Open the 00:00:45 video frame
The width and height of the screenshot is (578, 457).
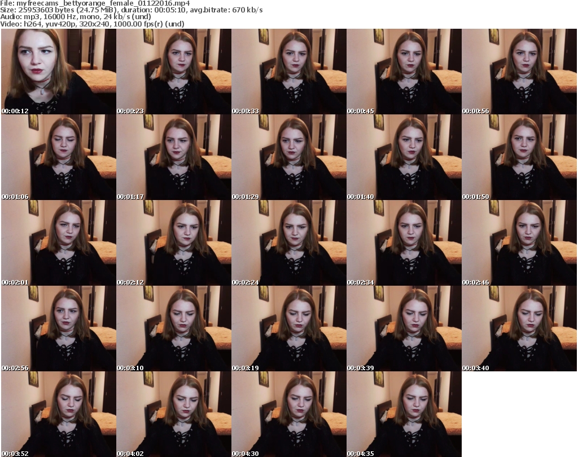tap(404, 72)
